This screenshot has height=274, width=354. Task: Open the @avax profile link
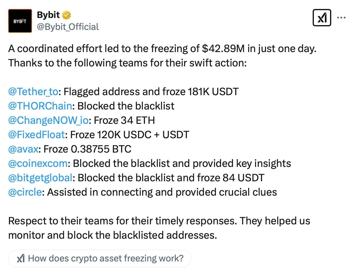(x=23, y=149)
